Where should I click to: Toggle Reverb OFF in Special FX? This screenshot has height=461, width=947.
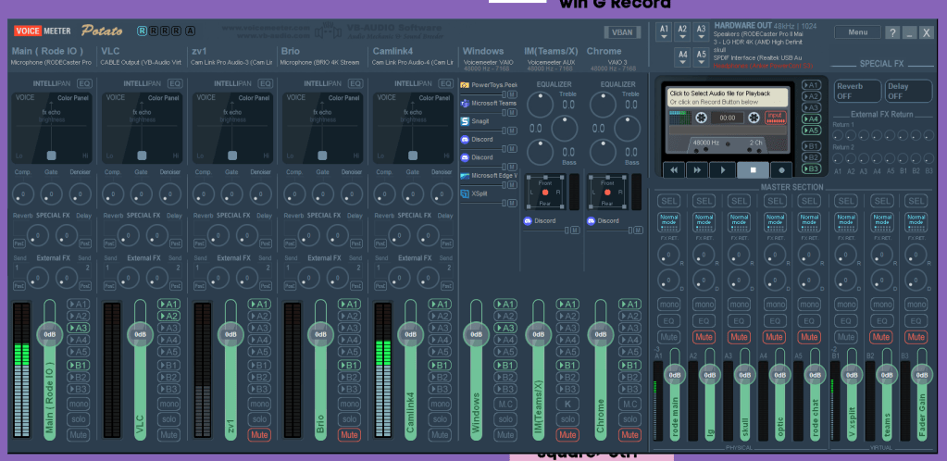(x=857, y=91)
